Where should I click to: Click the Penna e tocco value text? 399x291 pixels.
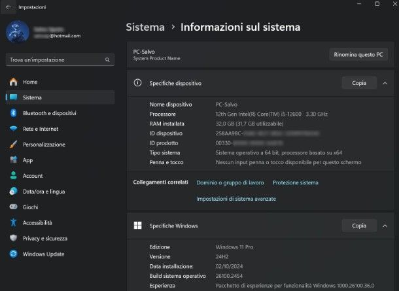tap(288, 162)
